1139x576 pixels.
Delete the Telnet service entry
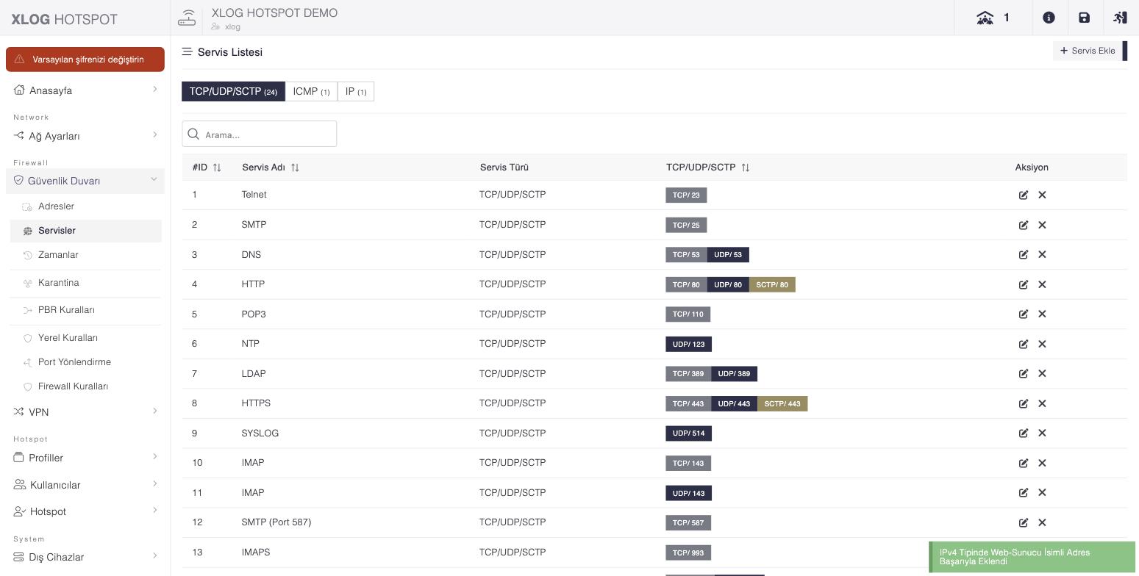coord(1042,195)
